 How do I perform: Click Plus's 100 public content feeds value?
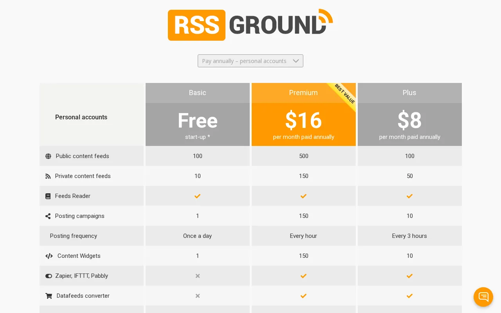[x=410, y=156]
